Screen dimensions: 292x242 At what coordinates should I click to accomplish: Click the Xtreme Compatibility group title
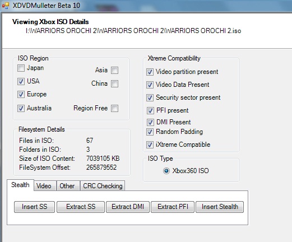tap(174, 58)
